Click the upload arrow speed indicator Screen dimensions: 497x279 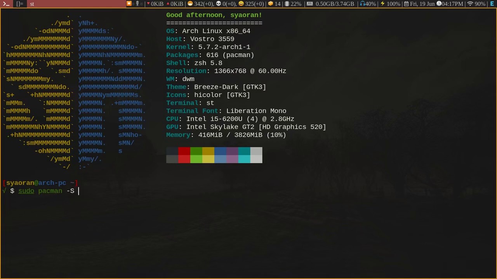tap(168, 4)
